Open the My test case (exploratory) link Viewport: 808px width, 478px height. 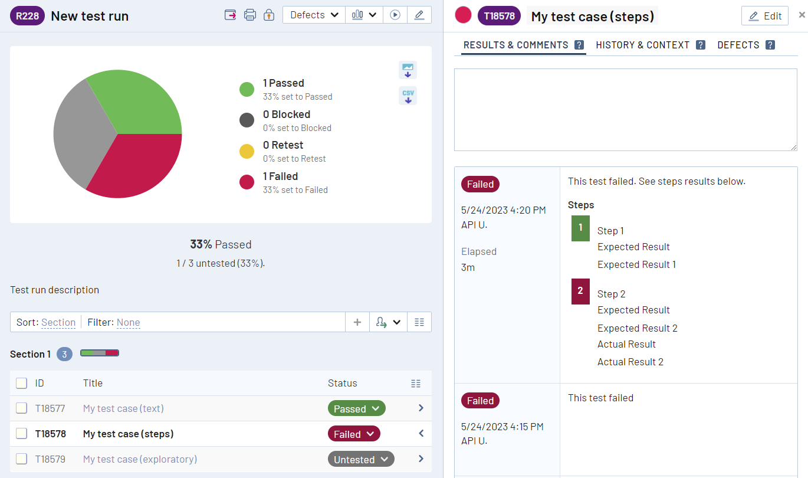click(x=140, y=459)
